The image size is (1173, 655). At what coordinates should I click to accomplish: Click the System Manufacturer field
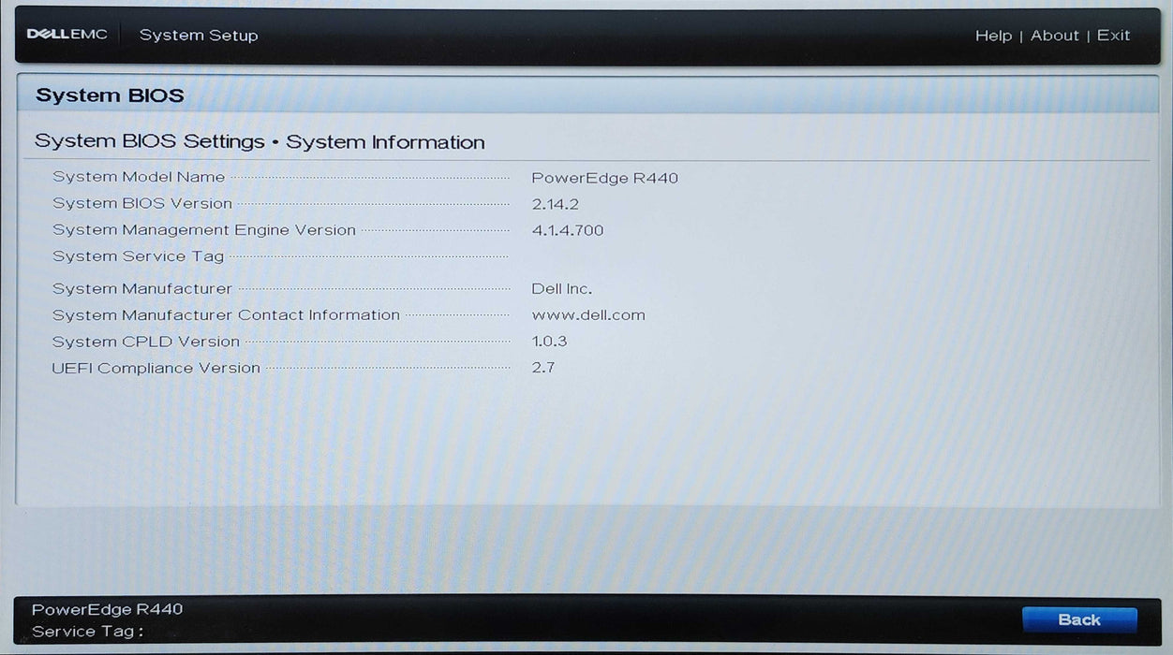141,288
